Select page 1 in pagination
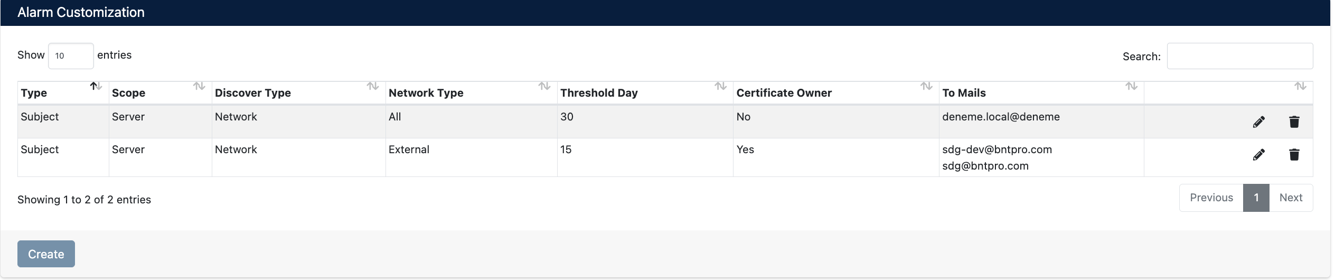Image resolution: width=1335 pixels, height=280 pixels. pos(1256,198)
